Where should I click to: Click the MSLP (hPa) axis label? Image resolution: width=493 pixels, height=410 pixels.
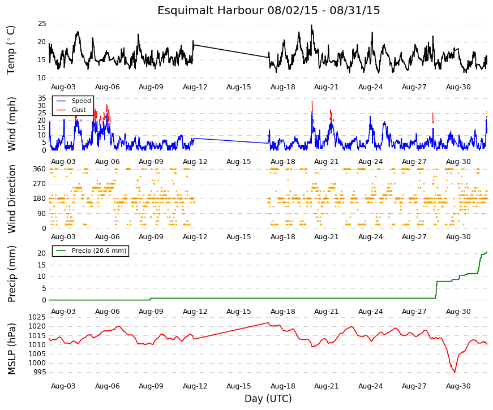(x=12, y=349)
